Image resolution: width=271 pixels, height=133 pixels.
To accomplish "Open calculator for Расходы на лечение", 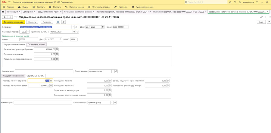I will (110, 81).
